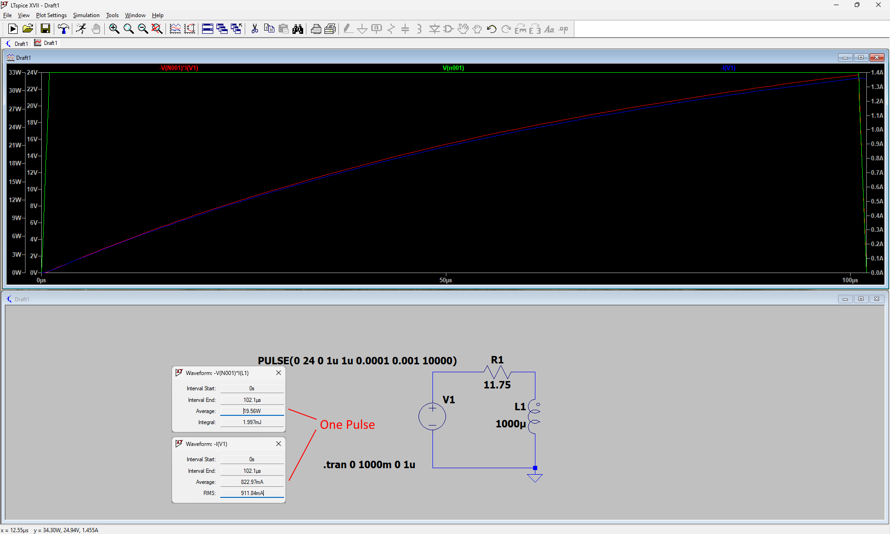This screenshot has width=890, height=534.
Task: Open the Help menu
Action: coord(158,15)
